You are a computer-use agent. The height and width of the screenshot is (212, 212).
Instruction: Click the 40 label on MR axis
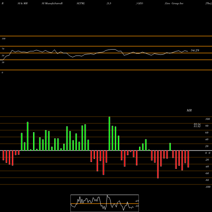pyautogui.click(x=207, y=139)
